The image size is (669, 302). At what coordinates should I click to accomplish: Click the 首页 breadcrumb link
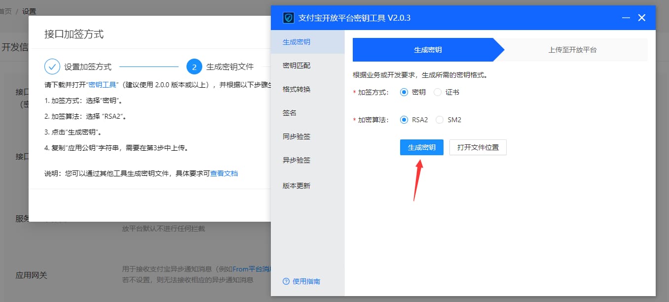[x=5, y=10]
